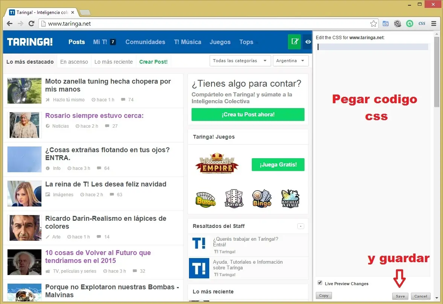Open Juegos section
443x304 pixels.
(220, 42)
